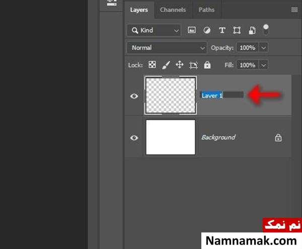The image size is (302, 249).
Task: Hide Layer 1 with its eye icon
Action: click(x=134, y=96)
